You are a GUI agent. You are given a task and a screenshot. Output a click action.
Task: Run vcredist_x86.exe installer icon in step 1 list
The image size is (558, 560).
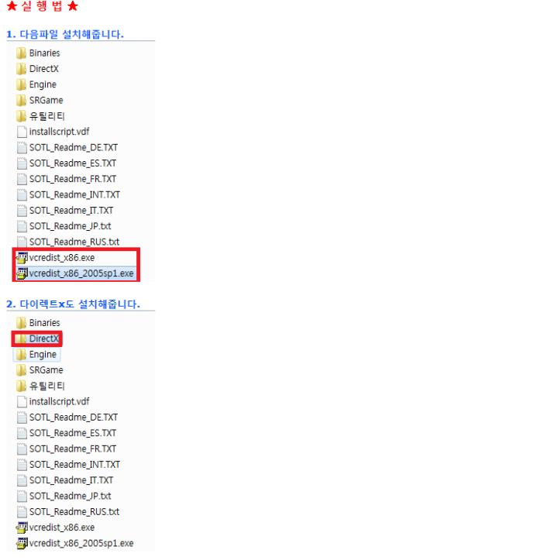coord(22,257)
